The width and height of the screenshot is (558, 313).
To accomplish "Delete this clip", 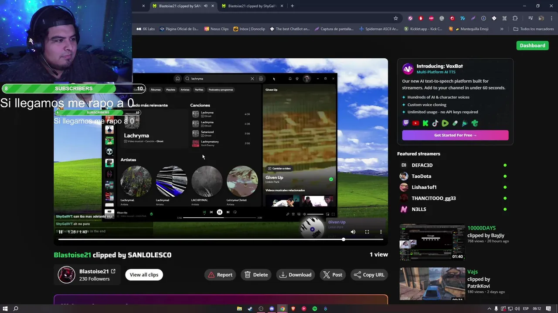I will (x=256, y=275).
